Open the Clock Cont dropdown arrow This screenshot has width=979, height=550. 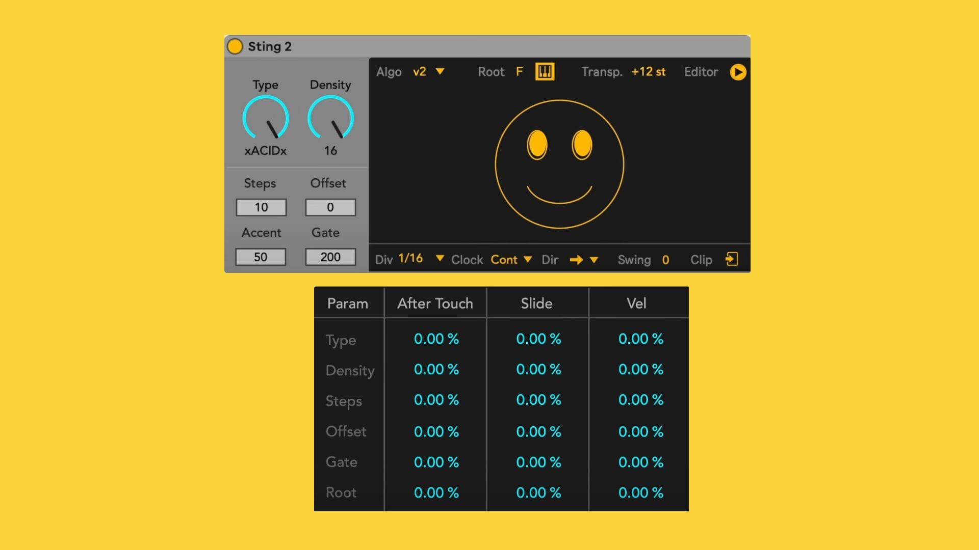(528, 260)
